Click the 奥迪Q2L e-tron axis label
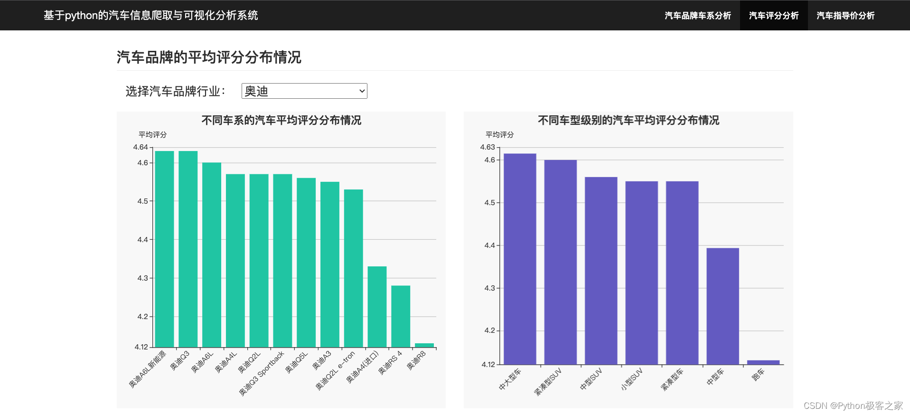910x415 pixels. 335,370
